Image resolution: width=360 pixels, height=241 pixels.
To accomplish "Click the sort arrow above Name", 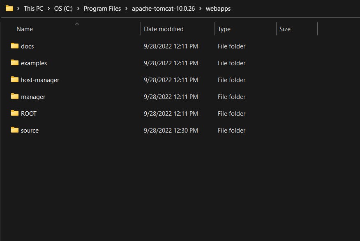I will (77, 24).
